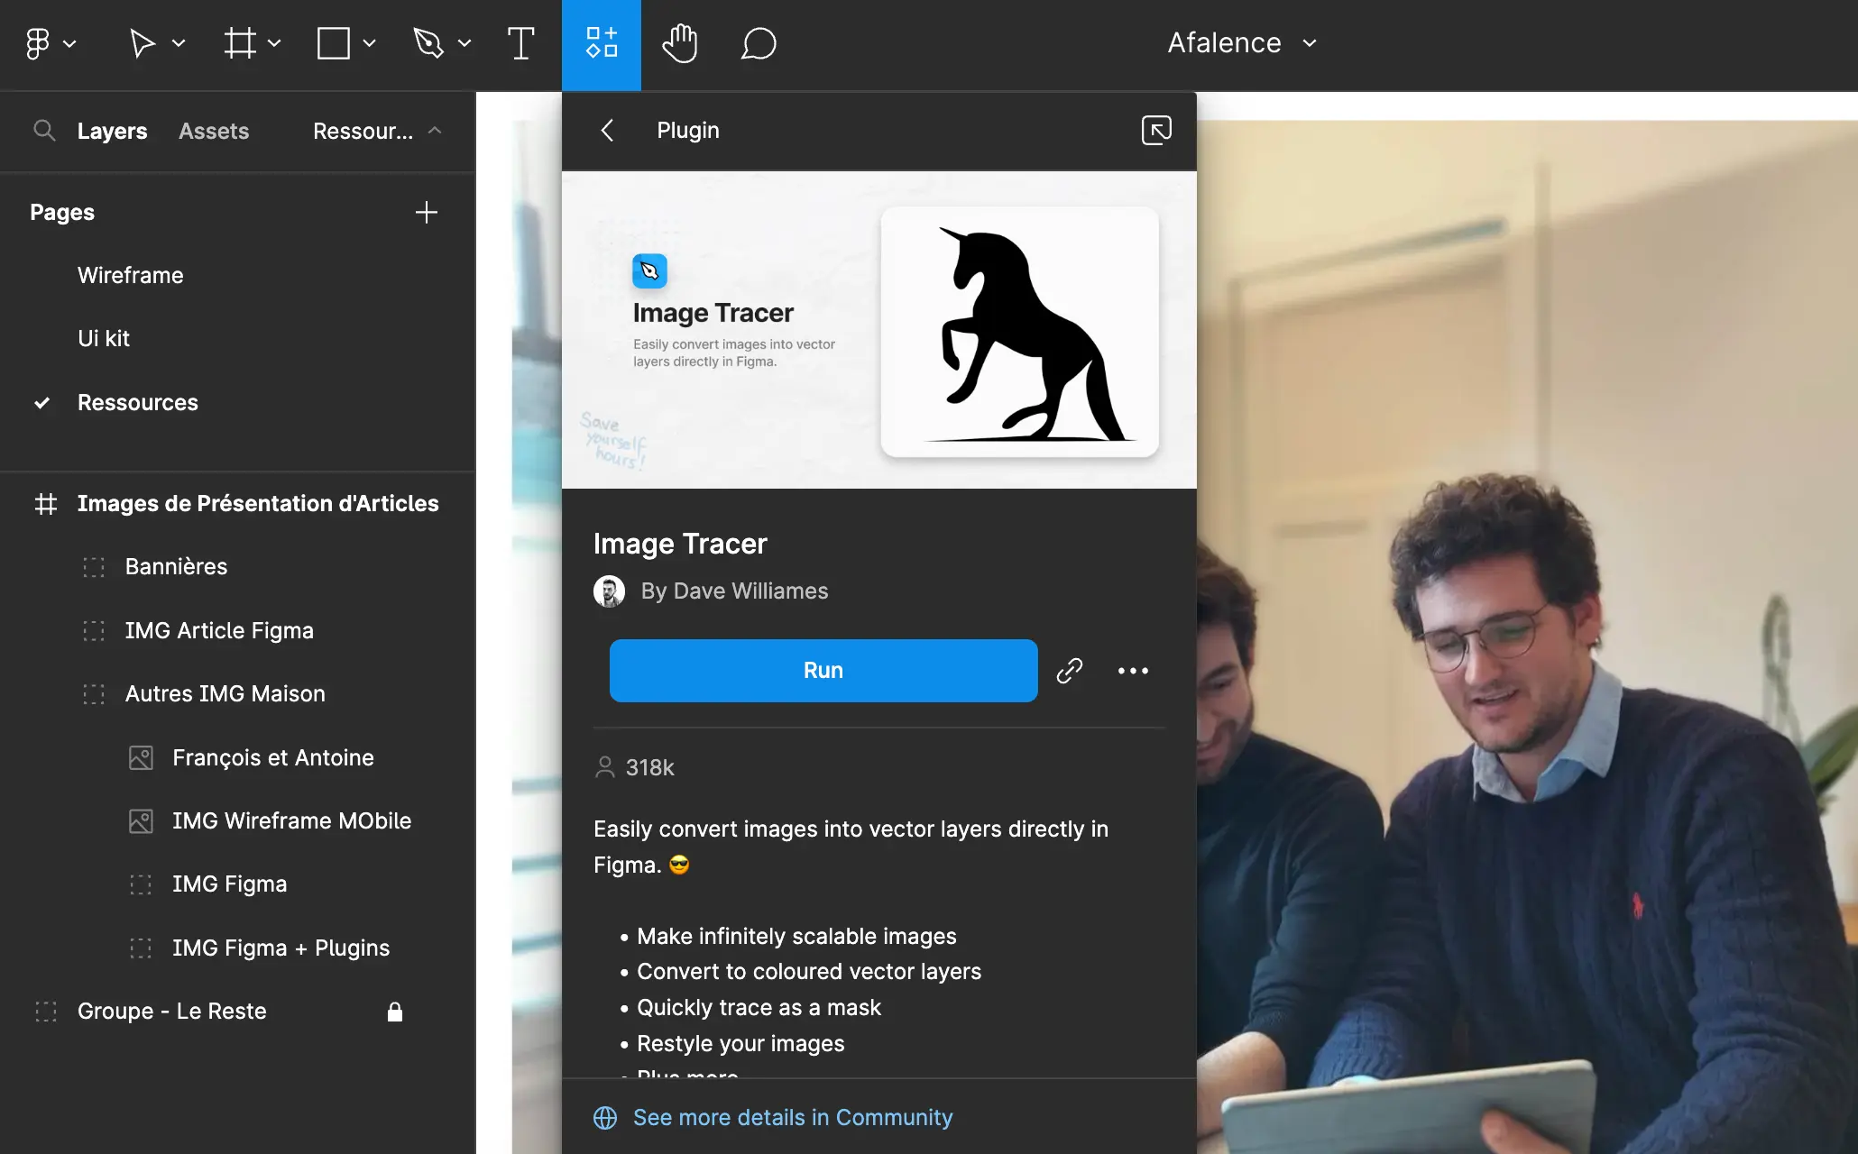This screenshot has width=1858, height=1154.
Task: Switch to the Assets tab
Action: (214, 131)
